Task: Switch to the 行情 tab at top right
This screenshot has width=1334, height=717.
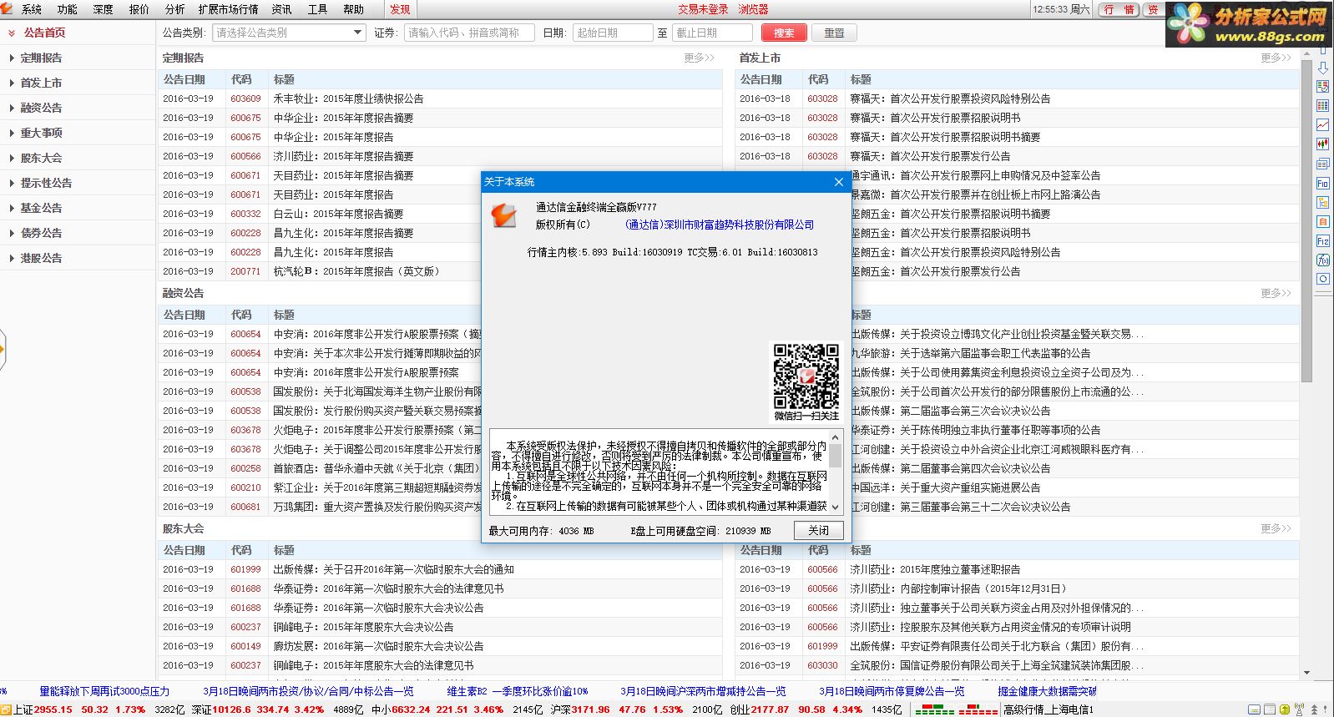Action: (1119, 9)
